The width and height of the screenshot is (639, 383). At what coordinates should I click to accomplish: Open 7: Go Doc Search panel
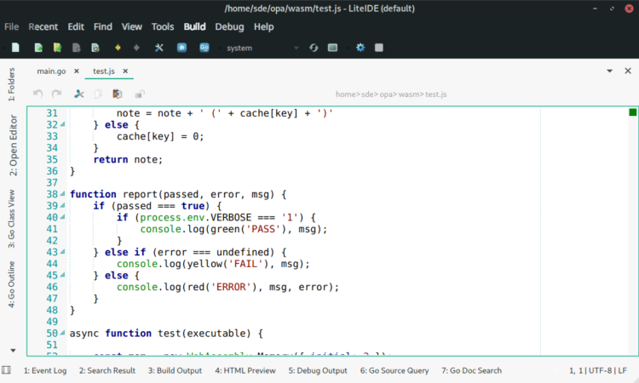pyautogui.click(x=471, y=371)
